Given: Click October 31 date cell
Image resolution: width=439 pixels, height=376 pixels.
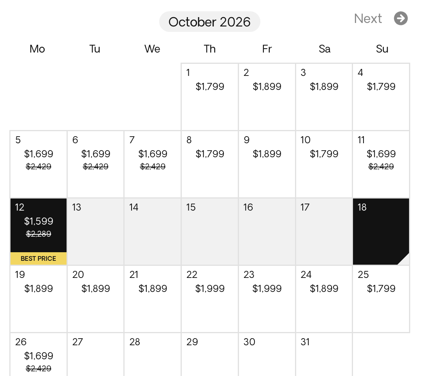Looking at the screenshot, I should tap(324, 355).
